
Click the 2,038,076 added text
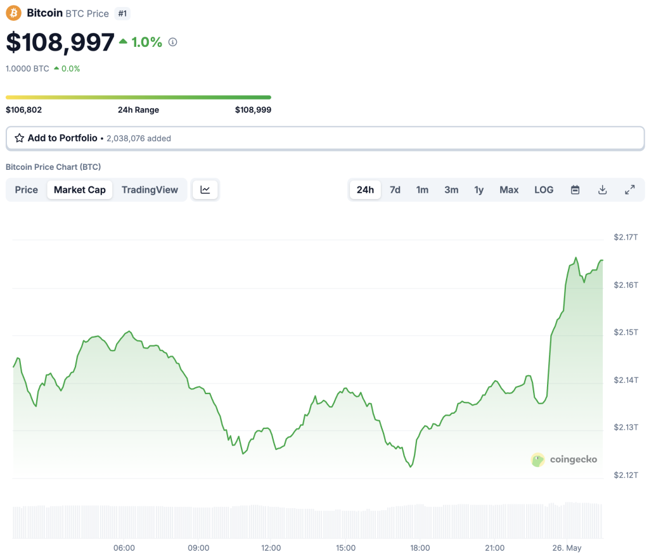pos(139,138)
